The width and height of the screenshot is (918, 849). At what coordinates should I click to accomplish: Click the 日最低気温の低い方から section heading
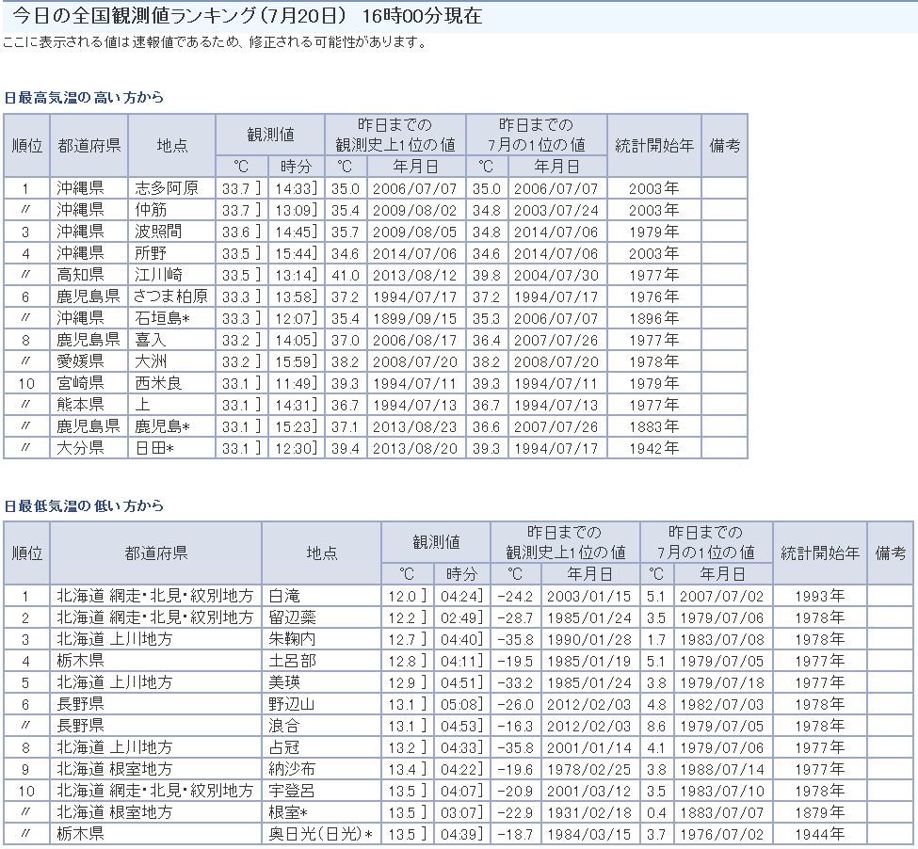click(x=84, y=505)
